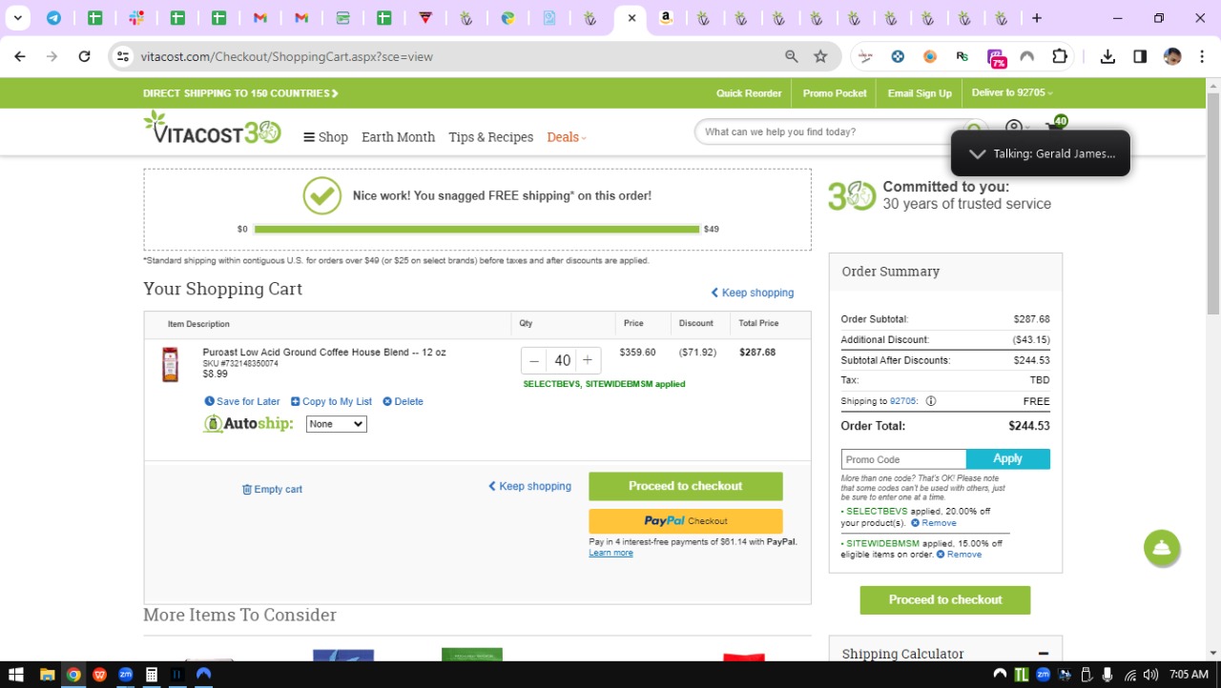Close the current Vitacost tab
Viewport: 1221px width, 688px height.
point(631,18)
